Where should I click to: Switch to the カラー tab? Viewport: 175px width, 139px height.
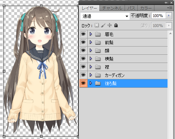click(x=146, y=8)
